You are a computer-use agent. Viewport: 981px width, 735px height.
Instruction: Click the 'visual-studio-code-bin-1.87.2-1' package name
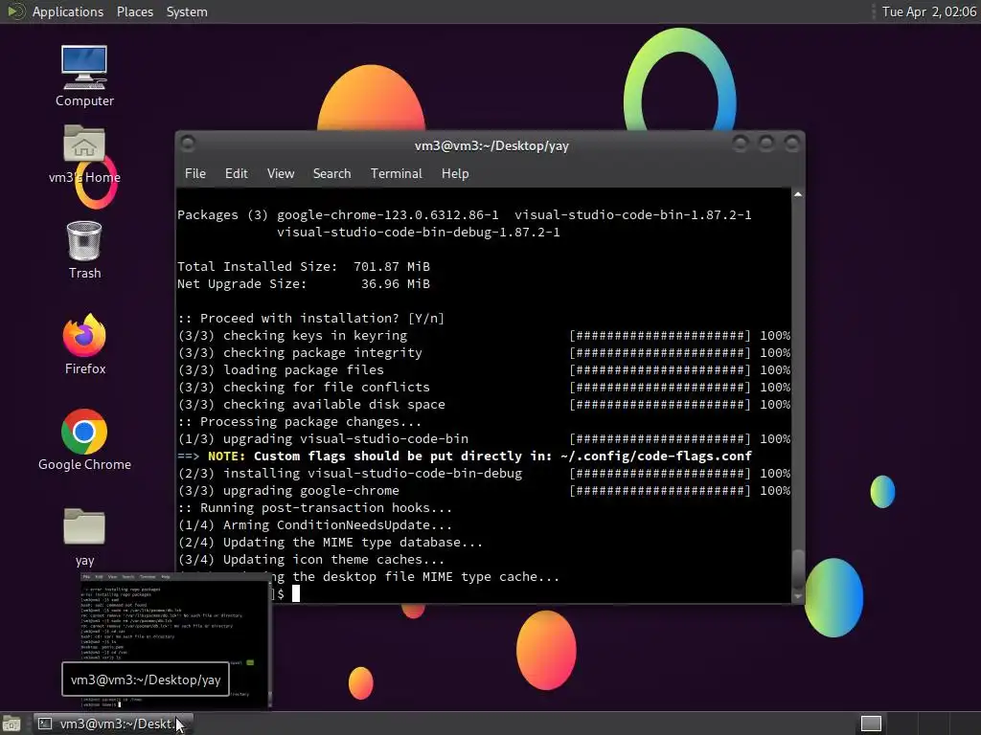coord(632,215)
